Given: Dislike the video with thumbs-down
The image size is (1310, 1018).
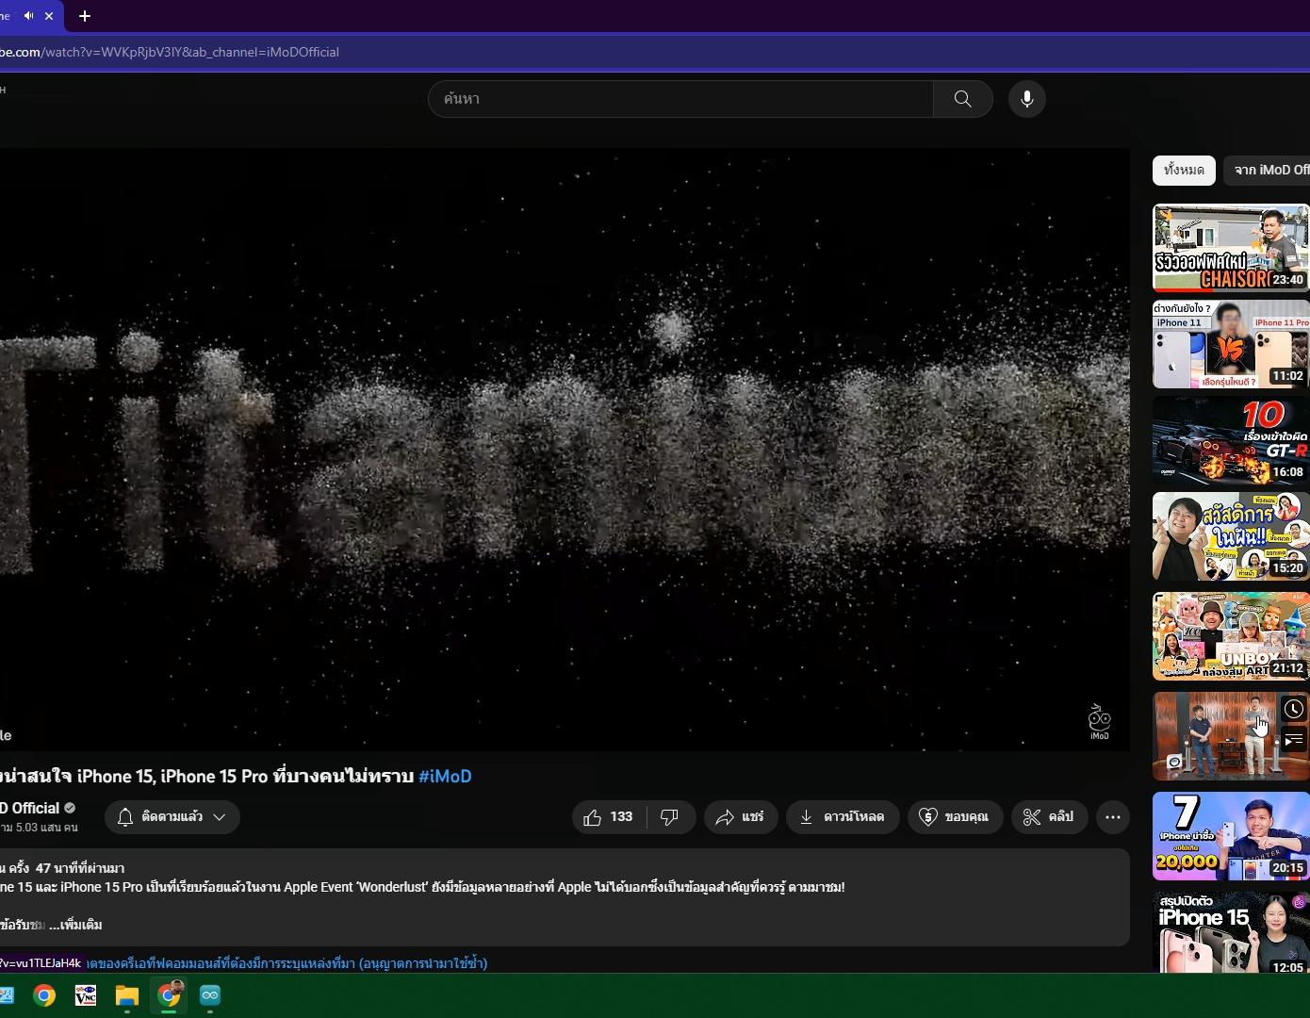Looking at the screenshot, I should [x=670, y=817].
